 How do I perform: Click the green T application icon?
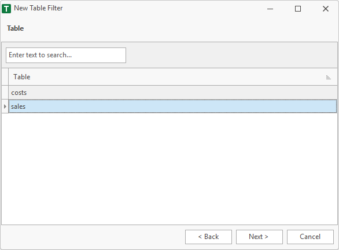click(x=6, y=9)
